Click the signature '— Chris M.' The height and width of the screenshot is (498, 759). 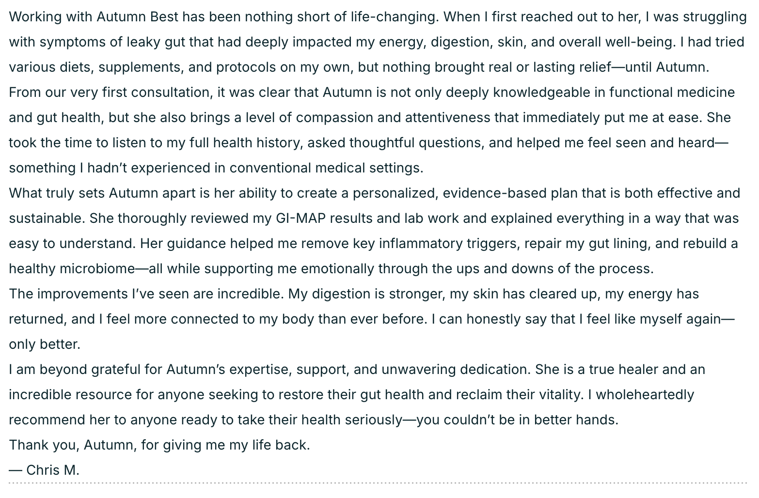click(44, 470)
